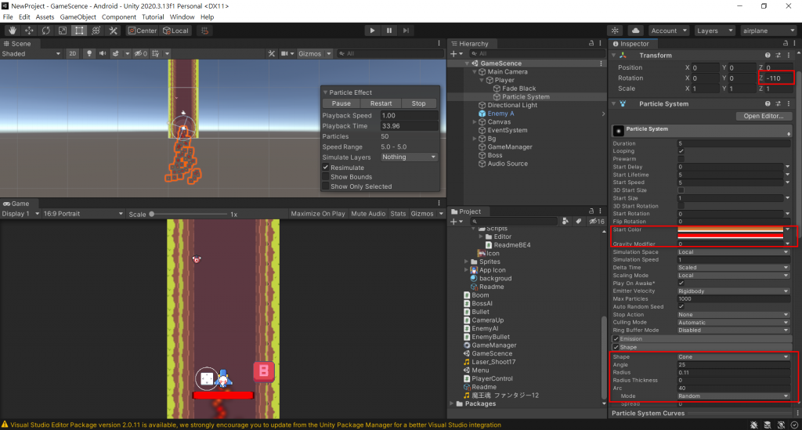The height and width of the screenshot is (430, 802).
Task: Open Particle System preset icon
Action: coord(778,103)
